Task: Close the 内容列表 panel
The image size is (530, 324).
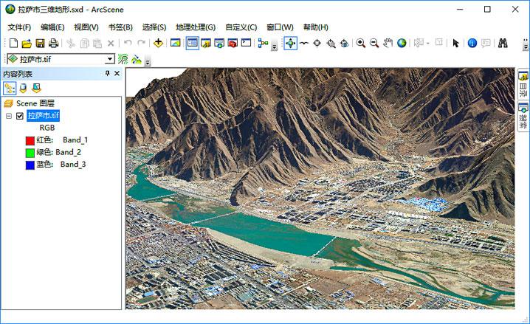Action: coord(117,73)
